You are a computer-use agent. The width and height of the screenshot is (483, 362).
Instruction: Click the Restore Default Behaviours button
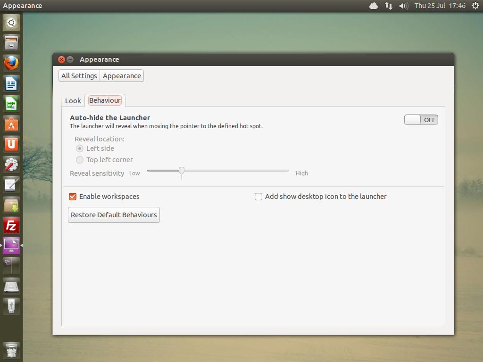click(x=114, y=215)
